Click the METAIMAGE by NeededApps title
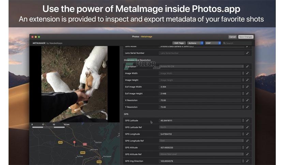 47,43
